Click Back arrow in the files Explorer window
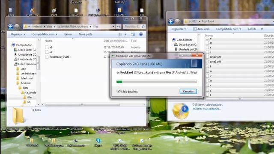Image resolution: width=274 pixels, height=154 pixels. (x=10, y=27)
